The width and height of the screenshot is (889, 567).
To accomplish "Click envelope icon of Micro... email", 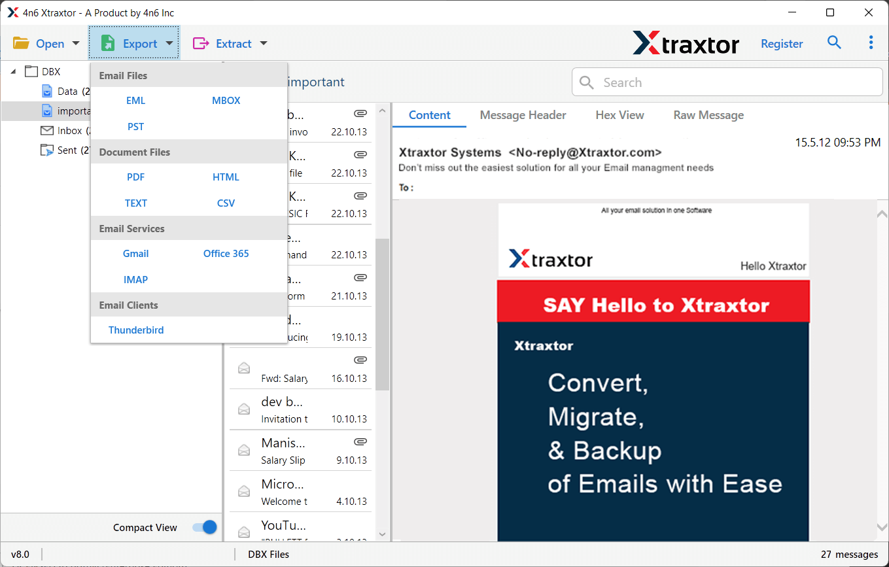I will 244,491.
